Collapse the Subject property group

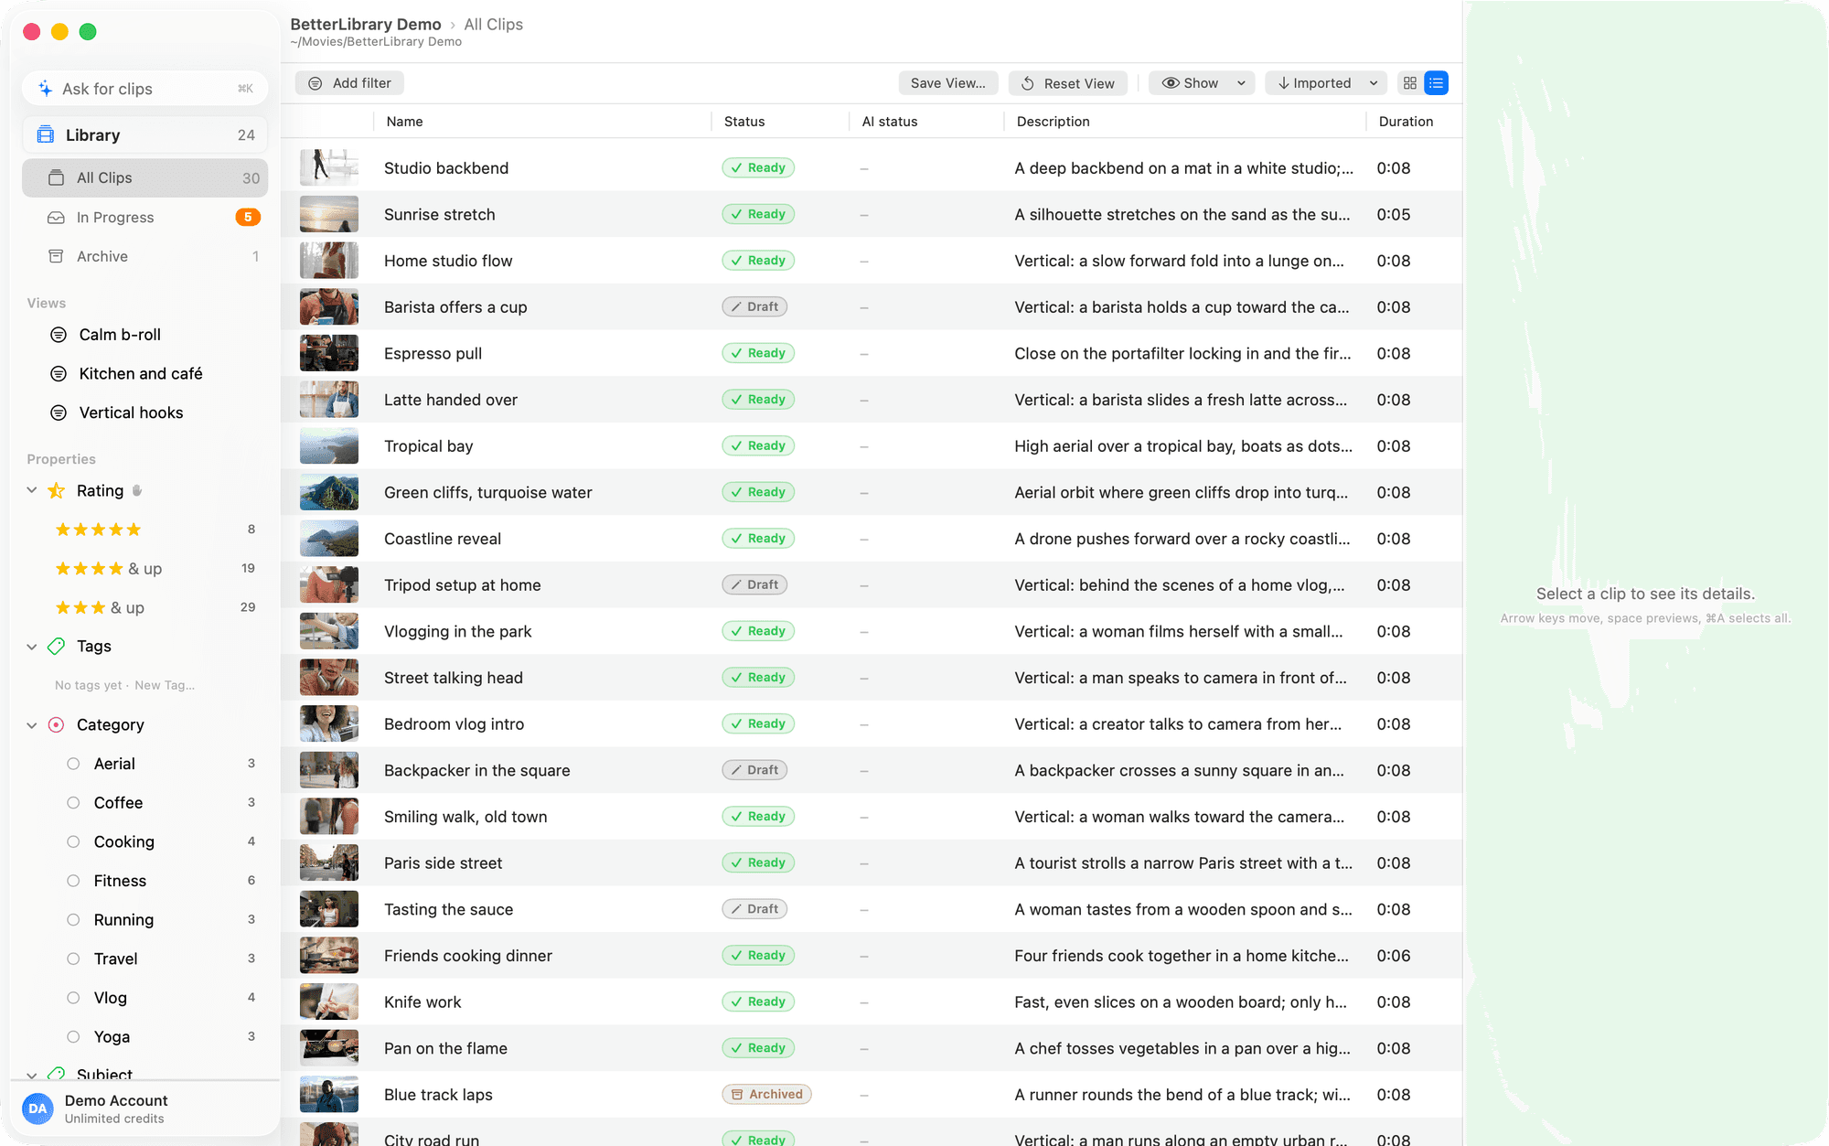point(32,1075)
